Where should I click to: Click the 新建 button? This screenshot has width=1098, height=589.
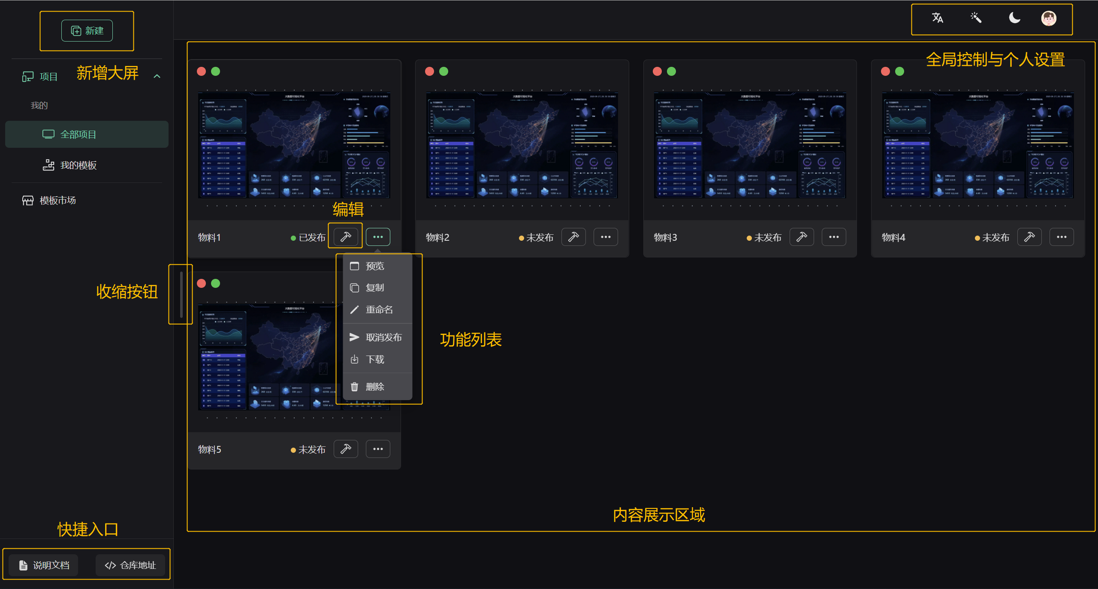pos(87,31)
